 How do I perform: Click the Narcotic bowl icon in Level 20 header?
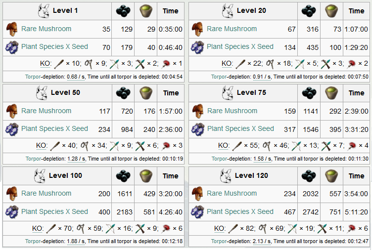331,11
